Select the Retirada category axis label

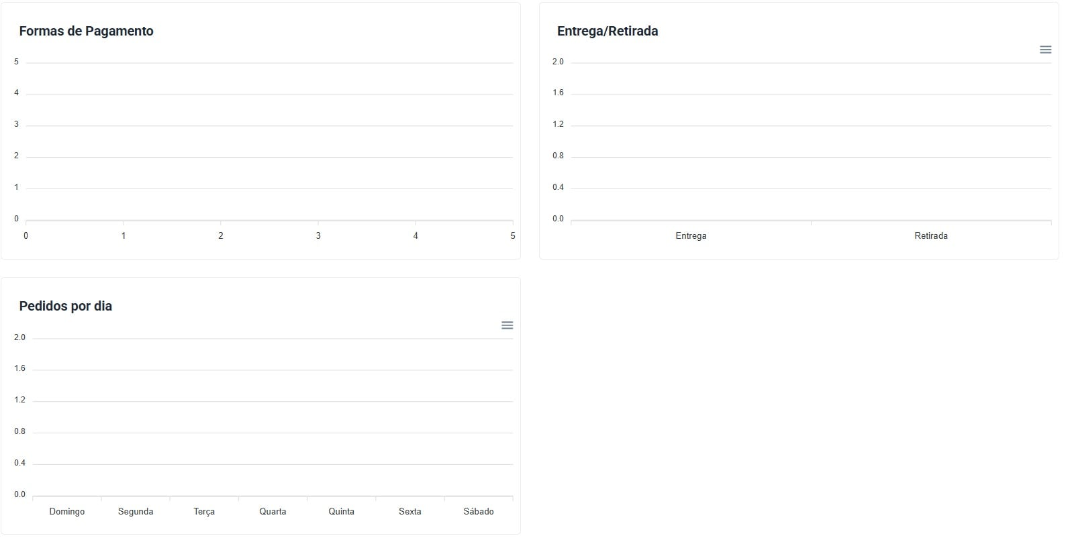(930, 235)
